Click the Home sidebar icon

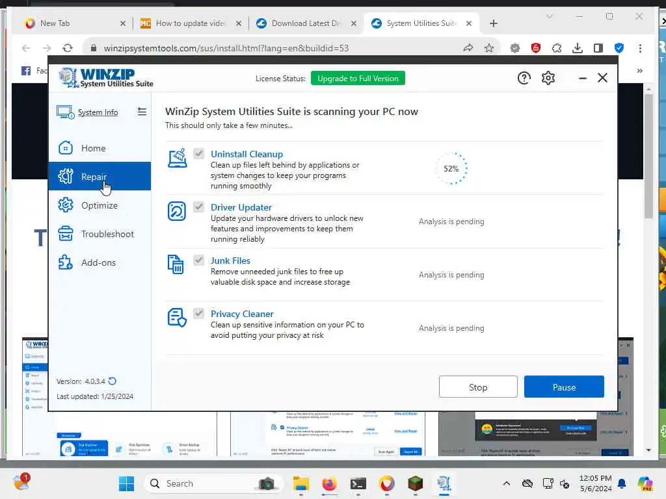click(66, 148)
